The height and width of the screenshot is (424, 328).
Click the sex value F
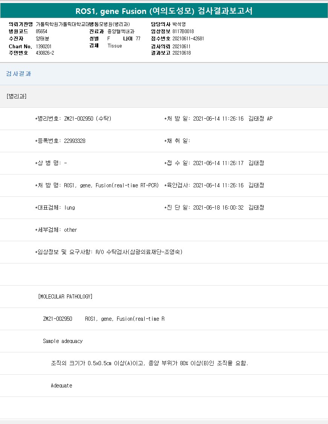108,39
